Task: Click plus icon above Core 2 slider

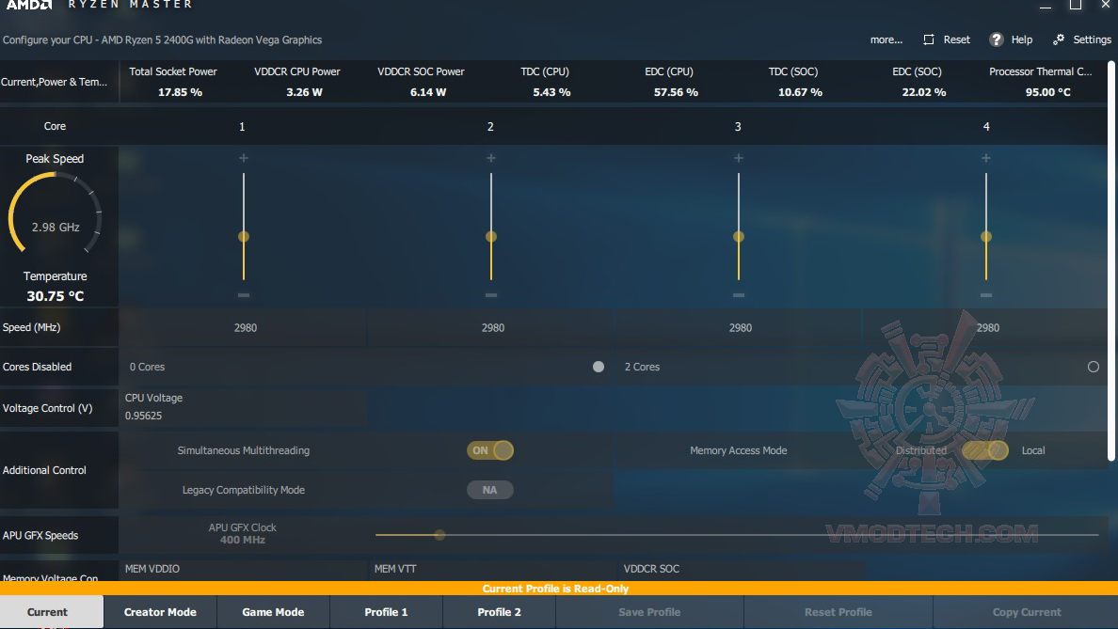Action: click(490, 157)
